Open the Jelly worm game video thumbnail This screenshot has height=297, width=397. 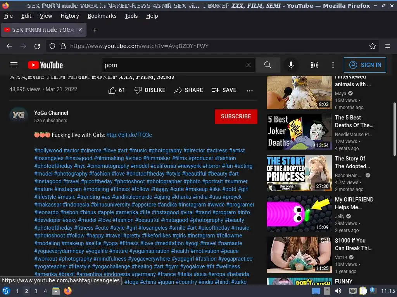pos(299,214)
